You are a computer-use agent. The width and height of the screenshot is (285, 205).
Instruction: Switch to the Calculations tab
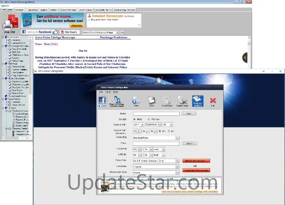(33, 10)
